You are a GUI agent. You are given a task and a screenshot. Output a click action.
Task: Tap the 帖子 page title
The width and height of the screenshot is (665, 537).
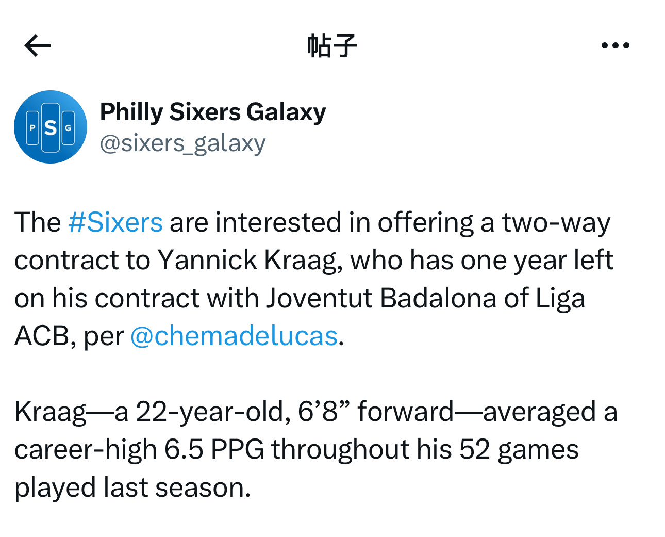point(332,45)
